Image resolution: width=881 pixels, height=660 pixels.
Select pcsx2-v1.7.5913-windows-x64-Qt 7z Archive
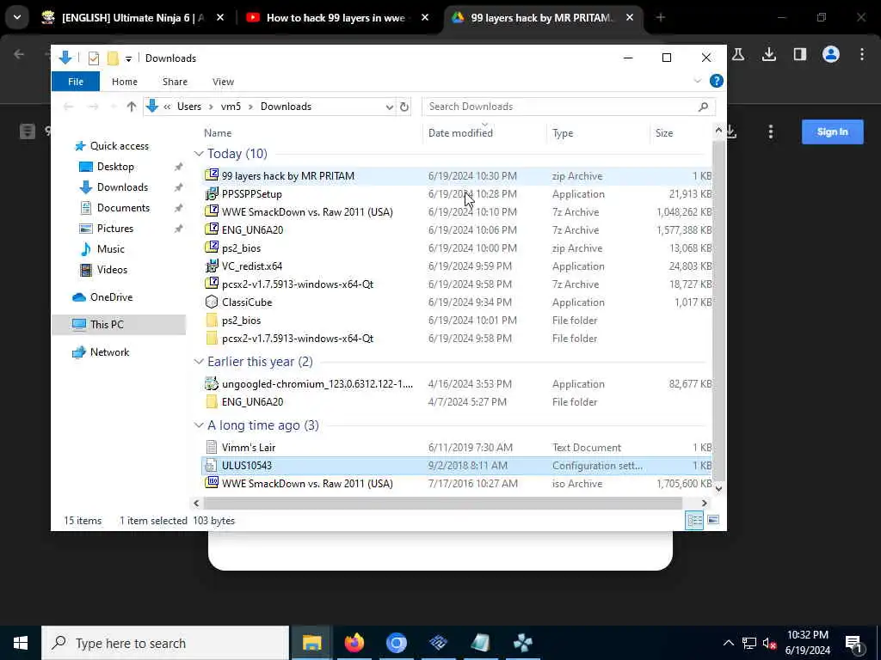(x=456, y=284)
